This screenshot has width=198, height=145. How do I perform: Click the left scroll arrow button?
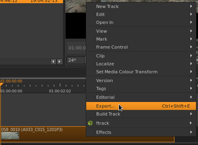coord(53,62)
